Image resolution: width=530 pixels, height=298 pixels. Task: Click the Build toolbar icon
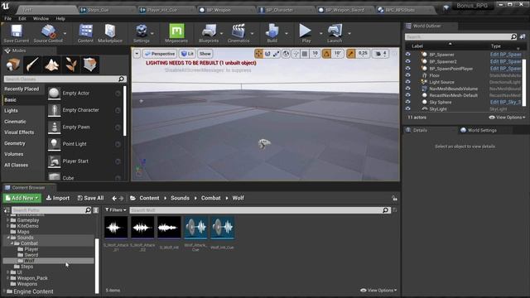[x=272, y=33]
